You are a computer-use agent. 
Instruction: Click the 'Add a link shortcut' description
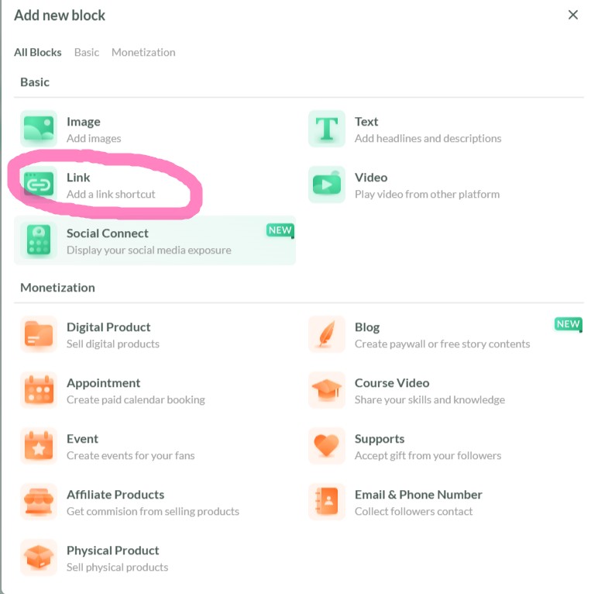pyautogui.click(x=111, y=194)
